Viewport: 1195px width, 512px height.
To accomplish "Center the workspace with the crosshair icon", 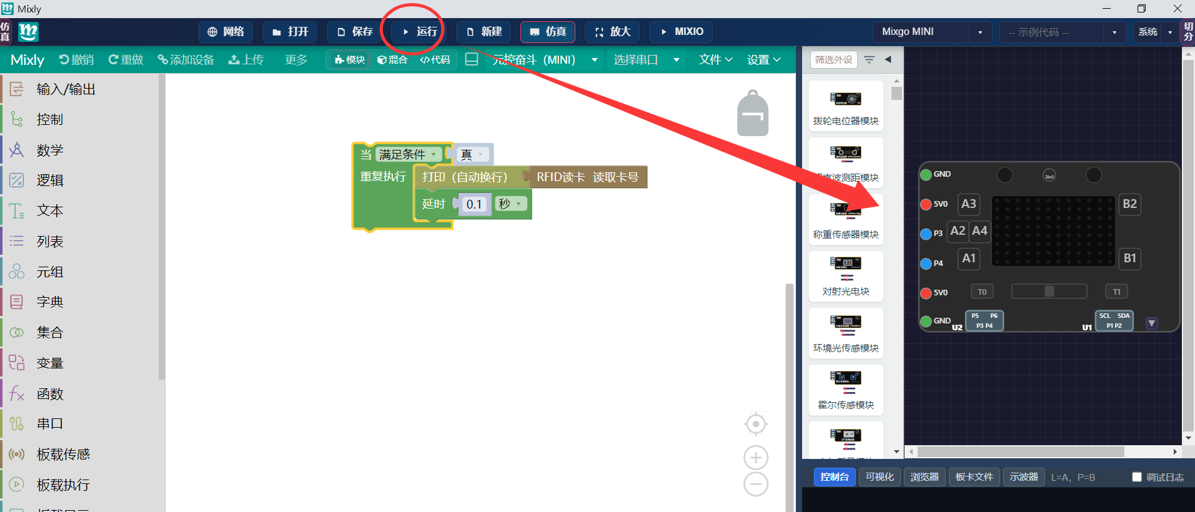I will coord(756,424).
